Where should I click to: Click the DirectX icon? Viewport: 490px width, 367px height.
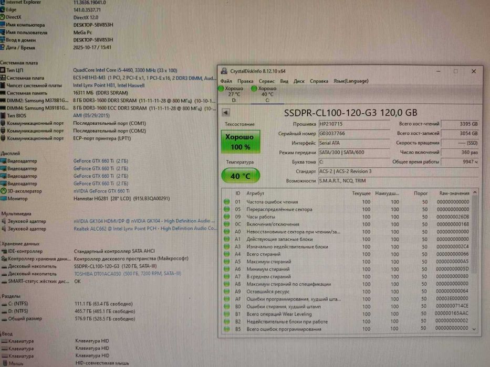click(x=3, y=17)
